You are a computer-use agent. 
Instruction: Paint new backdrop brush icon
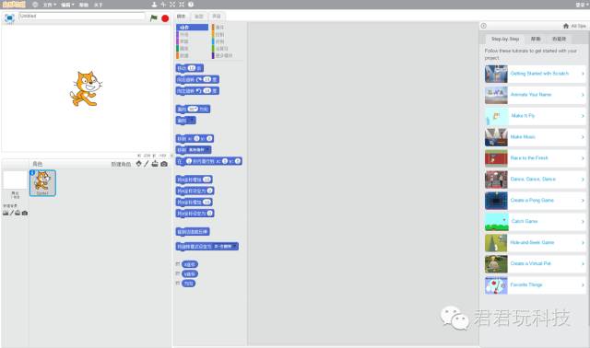12,213
